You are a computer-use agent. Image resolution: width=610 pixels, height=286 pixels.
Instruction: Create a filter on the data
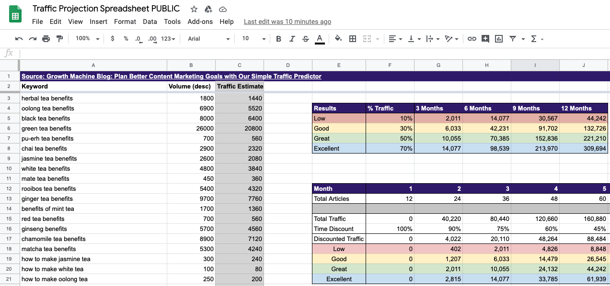[514, 39]
